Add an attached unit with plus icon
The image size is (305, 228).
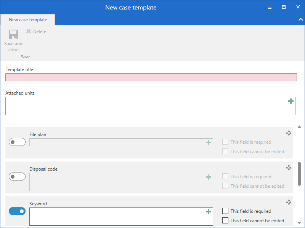point(291,101)
